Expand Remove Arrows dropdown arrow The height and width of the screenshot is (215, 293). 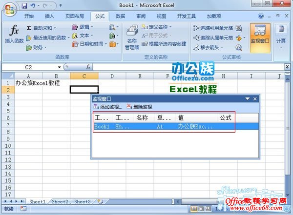click(x=222, y=48)
